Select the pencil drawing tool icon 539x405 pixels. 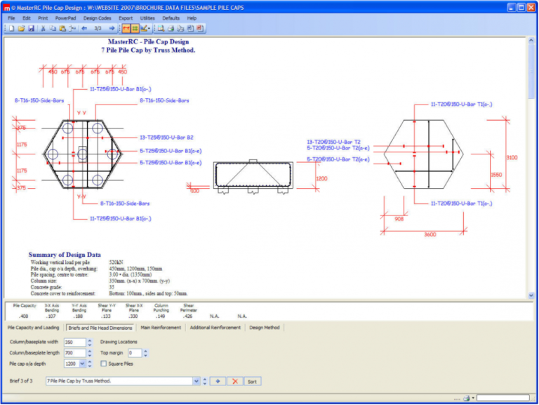pyautogui.click(x=143, y=29)
